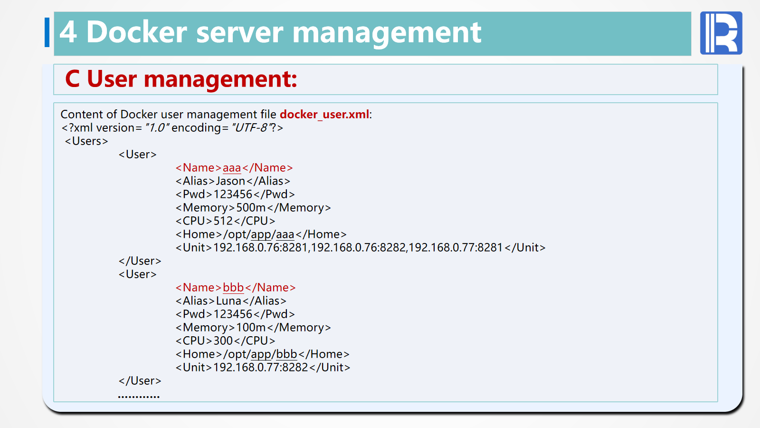This screenshot has width=760, height=428.
Task: Select the "C User management:" heading
Action: coord(181,79)
